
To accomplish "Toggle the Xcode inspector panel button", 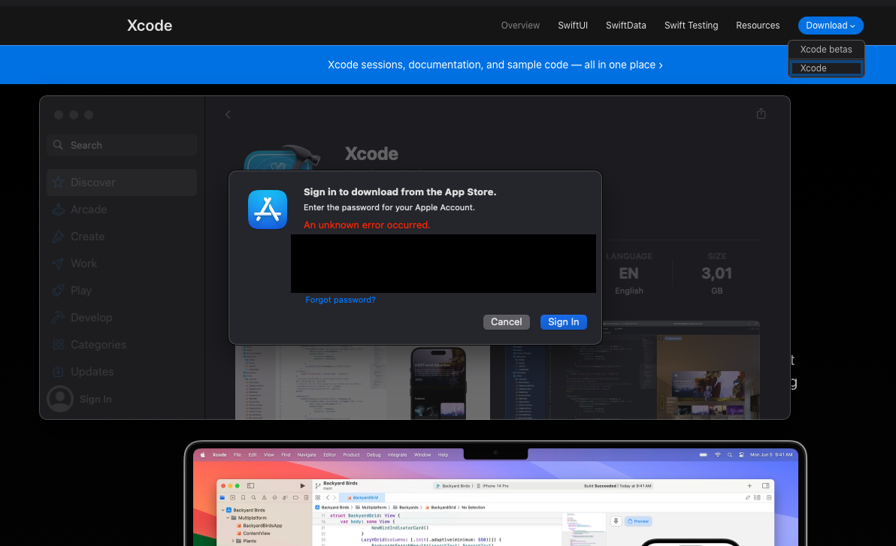I will click(x=766, y=485).
